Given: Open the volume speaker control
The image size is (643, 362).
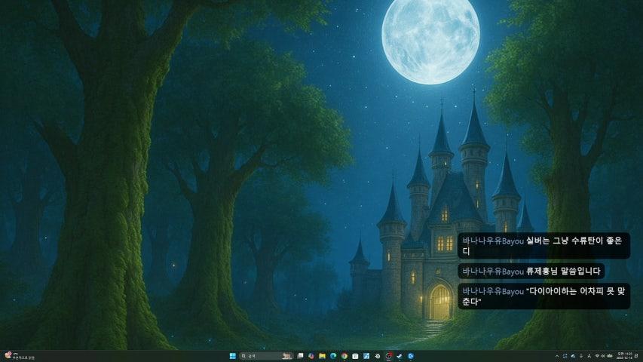Looking at the screenshot, I should [604, 356].
